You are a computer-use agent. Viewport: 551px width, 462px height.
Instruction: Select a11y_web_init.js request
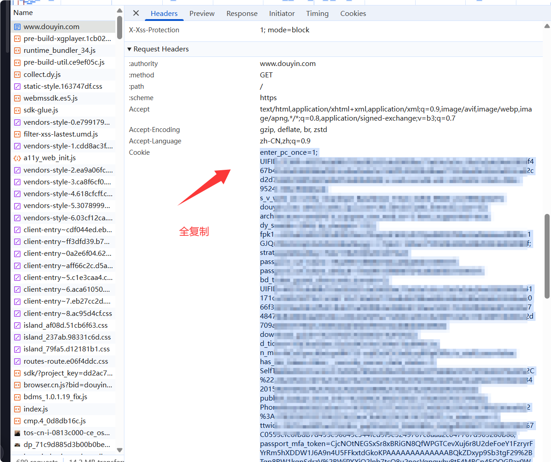(63, 158)
